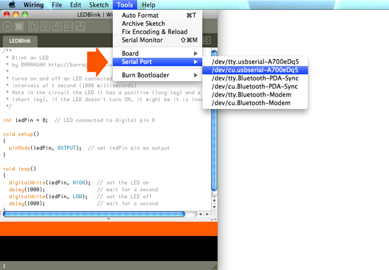Expand the Board submenu
Image resolution: width=389 pixels, height=270 pixels.
(x=158, y=53)
